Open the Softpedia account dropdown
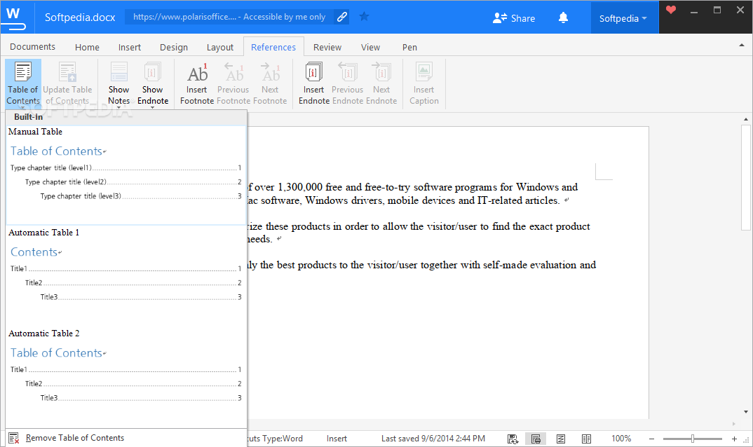 [623, 18]
